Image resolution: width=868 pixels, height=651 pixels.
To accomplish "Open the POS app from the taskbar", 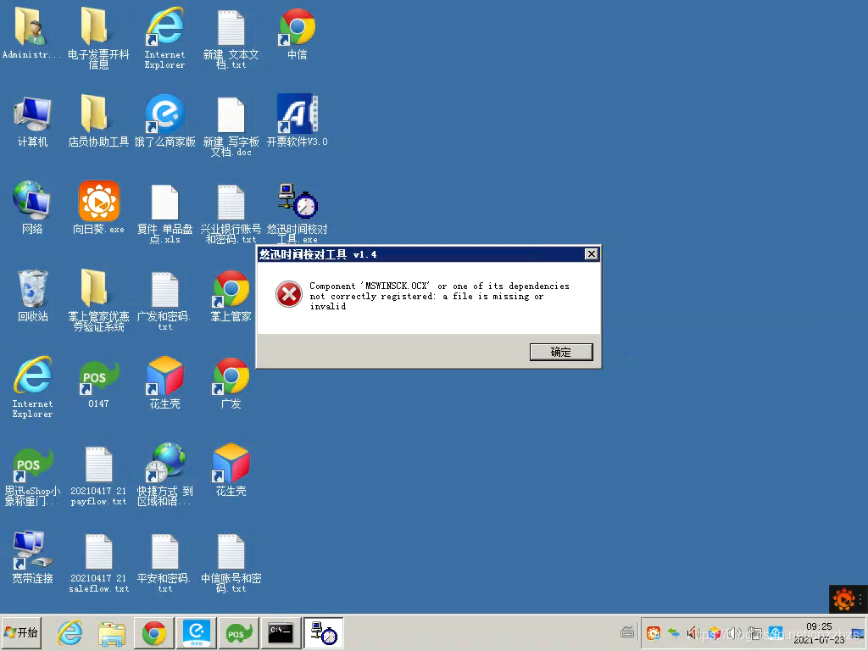I will [238, 632].
